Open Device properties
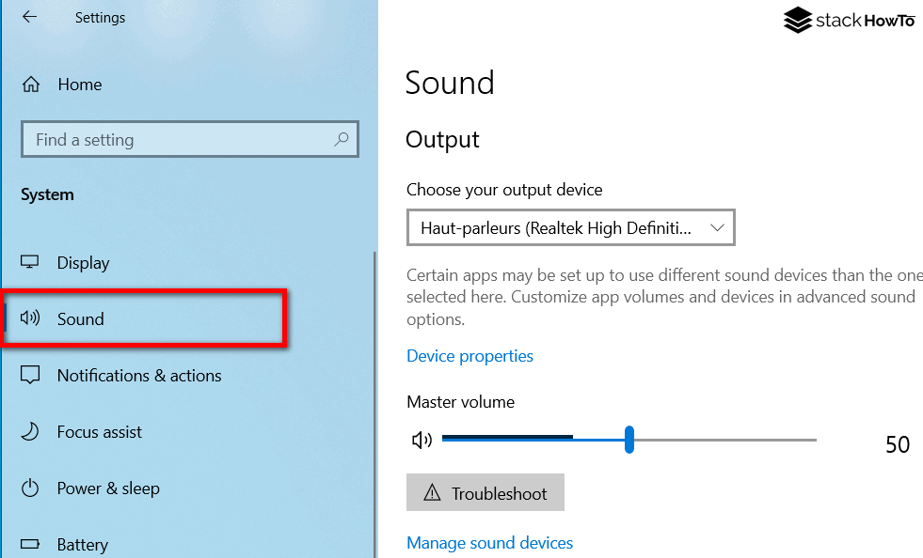The width and height of the screenshot is (923, 558). pos(469,355)
